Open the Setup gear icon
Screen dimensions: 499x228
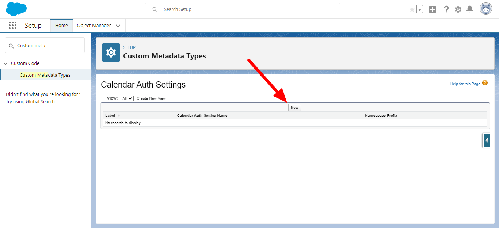tap(458, 9)
